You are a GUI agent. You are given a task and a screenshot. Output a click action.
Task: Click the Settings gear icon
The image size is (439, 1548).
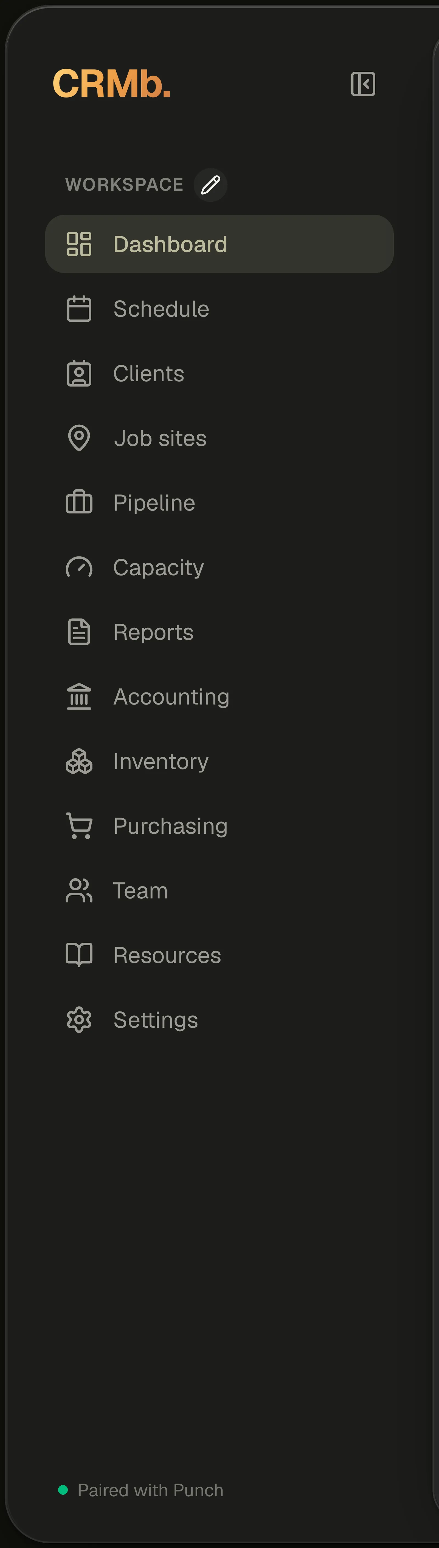pyautogui.click(x=79, y=1020)
